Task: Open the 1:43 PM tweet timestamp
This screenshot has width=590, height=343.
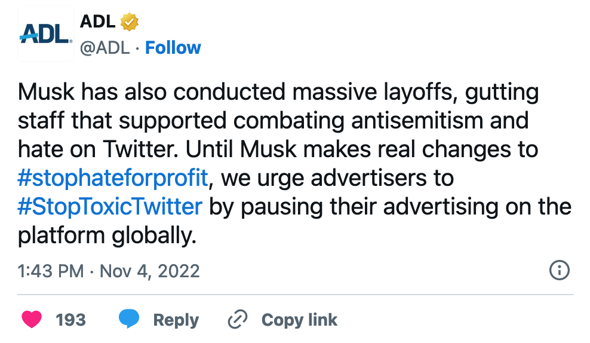Action: tap(51, 271)
